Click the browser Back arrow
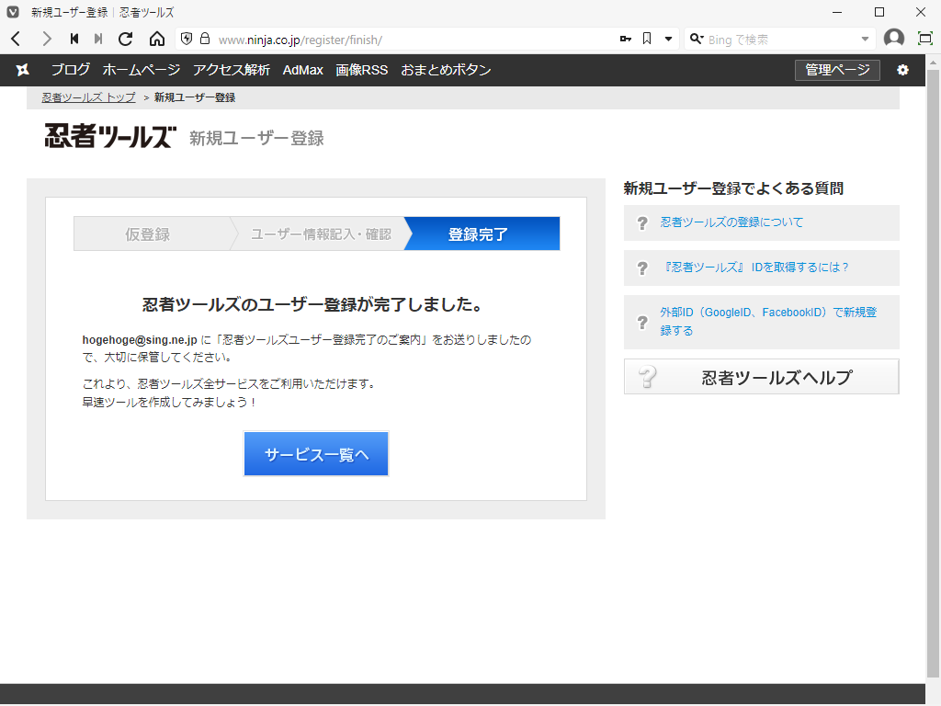Viewport: 941px width, 706px height. tap(17, 39)
